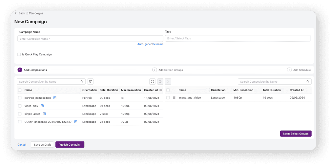Click the 19 secs duration cell
The image size is (332, 166).
pyautogui.click(x=268, y=98)
